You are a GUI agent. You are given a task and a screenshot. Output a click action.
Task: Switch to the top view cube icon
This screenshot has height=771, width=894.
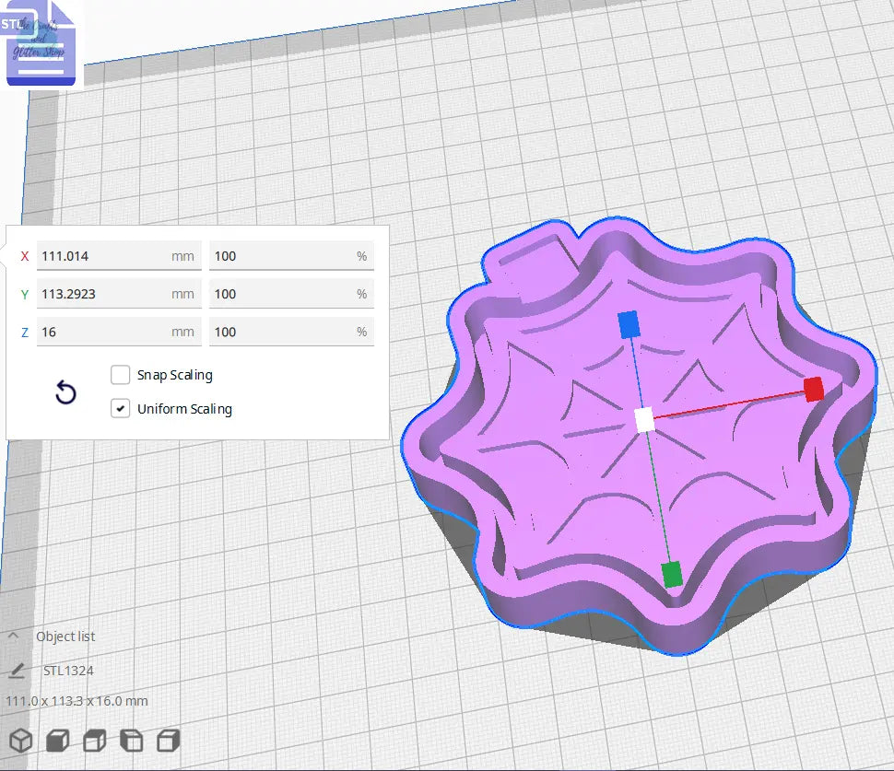tap(94, 740)
